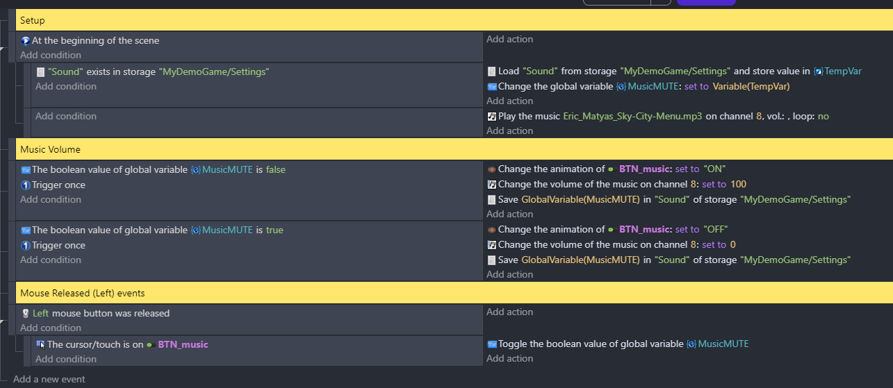This screenshot has height=388, width=893.
Task: Select the Setup group header
Action: pos(454,20)
